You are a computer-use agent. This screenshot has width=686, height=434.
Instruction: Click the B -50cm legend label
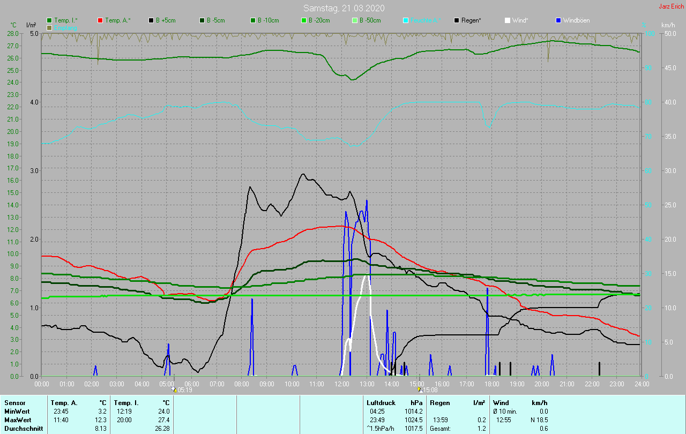[370, 20]
